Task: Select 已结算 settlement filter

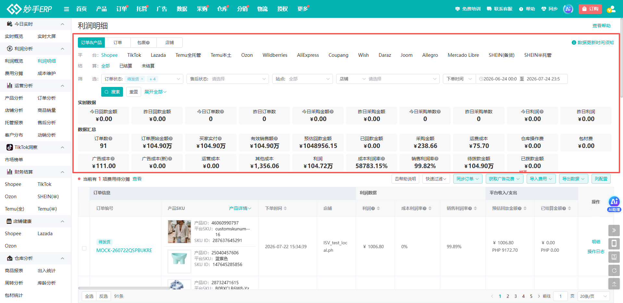Action: point(126,66)
